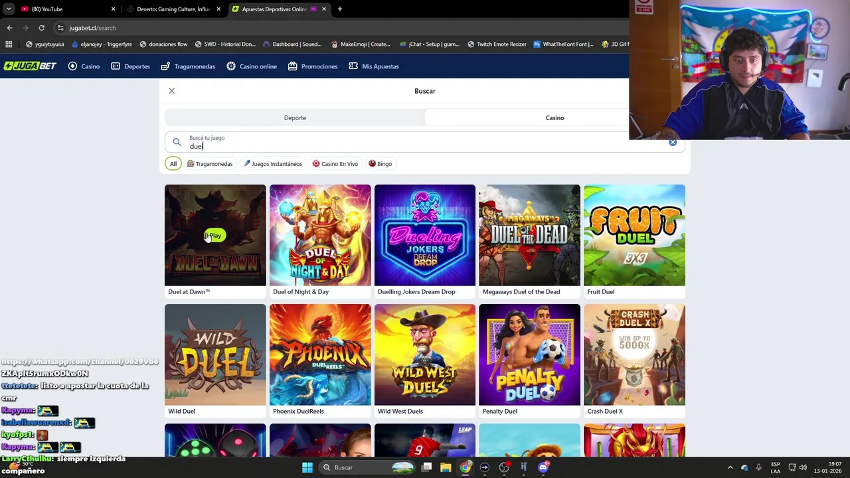850x478 pixels.
Task: Open the JugaBet logo home link
Action: (30, 66)
